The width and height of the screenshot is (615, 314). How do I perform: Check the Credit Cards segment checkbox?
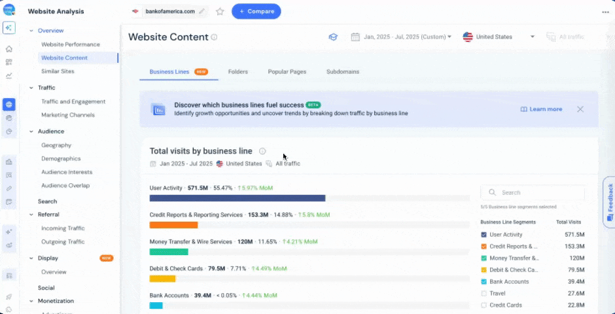(x=483, y=305)
